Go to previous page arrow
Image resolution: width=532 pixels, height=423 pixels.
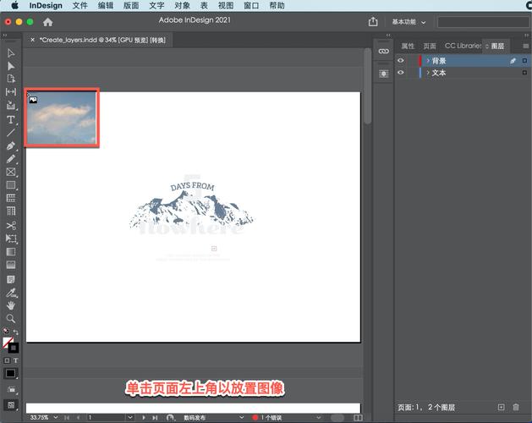[79, 417]
